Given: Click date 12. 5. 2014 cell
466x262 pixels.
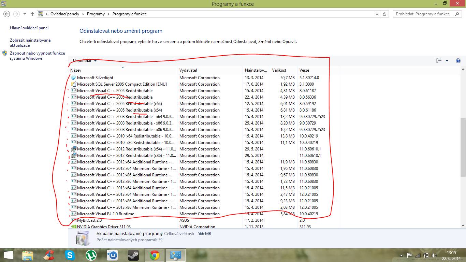Looking at the screenshot, I should click(254, 104).
